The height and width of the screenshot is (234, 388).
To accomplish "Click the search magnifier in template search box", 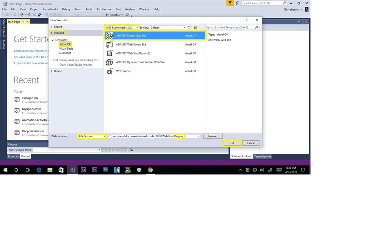I will click(257, 27).
